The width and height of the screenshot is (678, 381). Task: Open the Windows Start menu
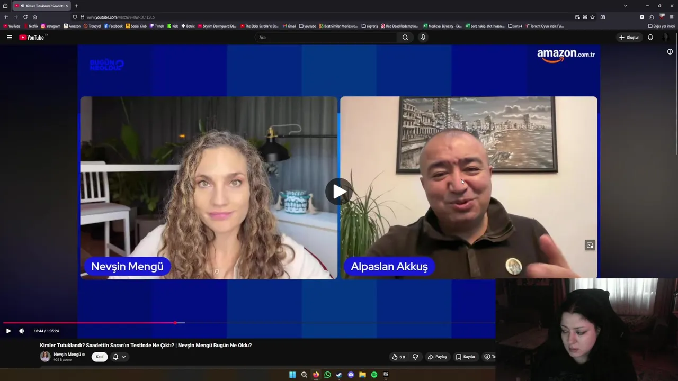(x=292, y=375)
